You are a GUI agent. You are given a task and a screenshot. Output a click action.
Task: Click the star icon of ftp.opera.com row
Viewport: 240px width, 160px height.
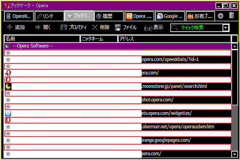click(8, 93)
